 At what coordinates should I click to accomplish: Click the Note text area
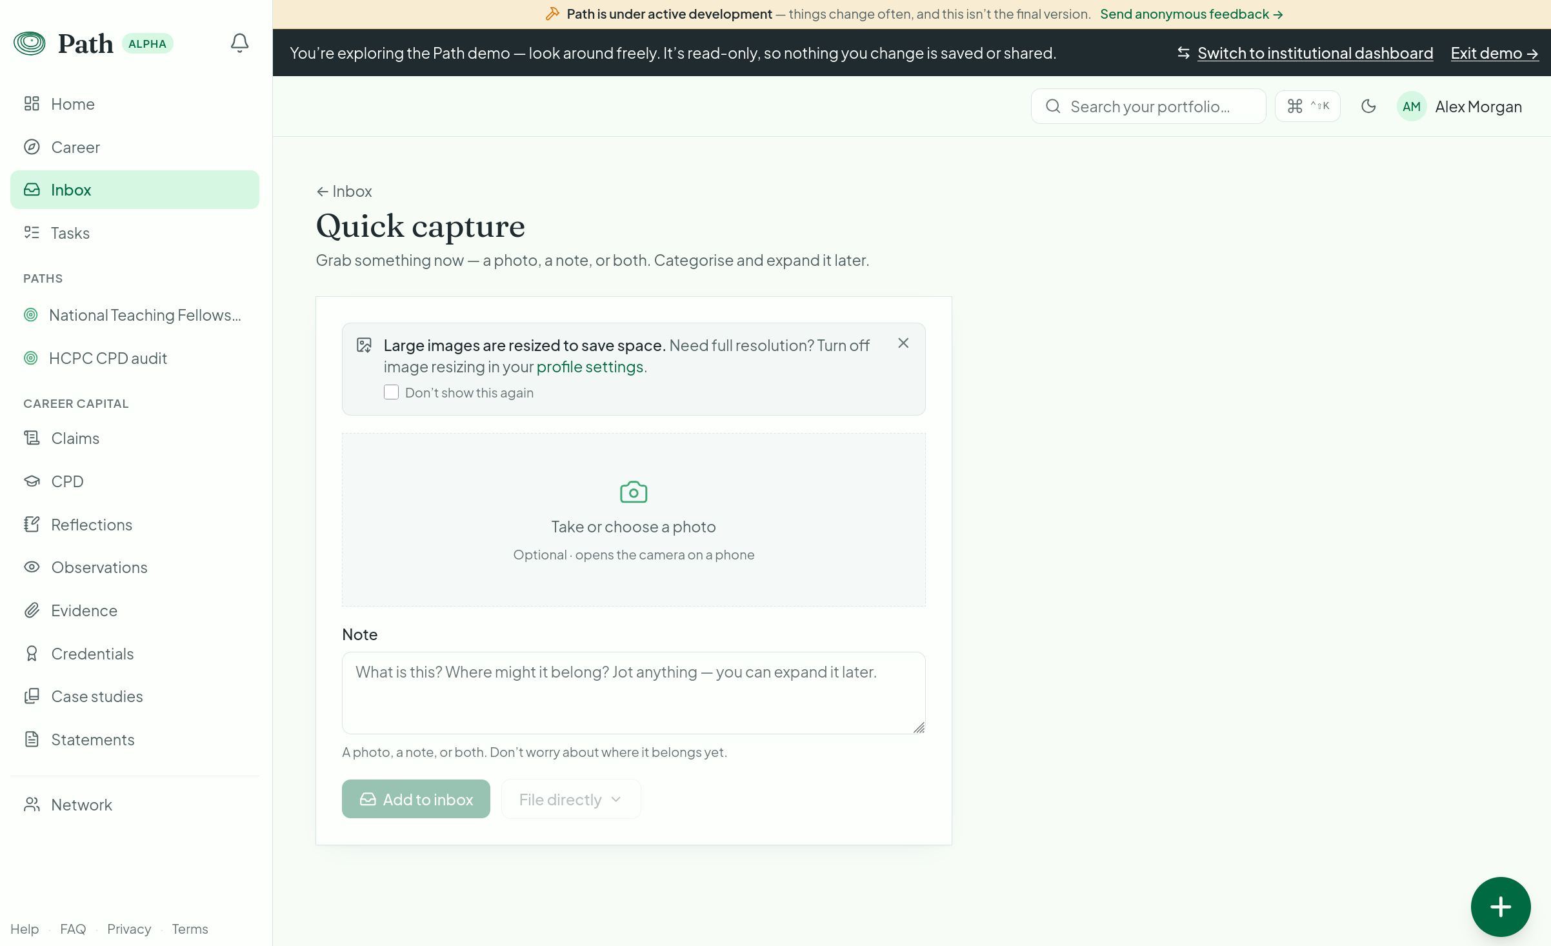click(634, 693)
